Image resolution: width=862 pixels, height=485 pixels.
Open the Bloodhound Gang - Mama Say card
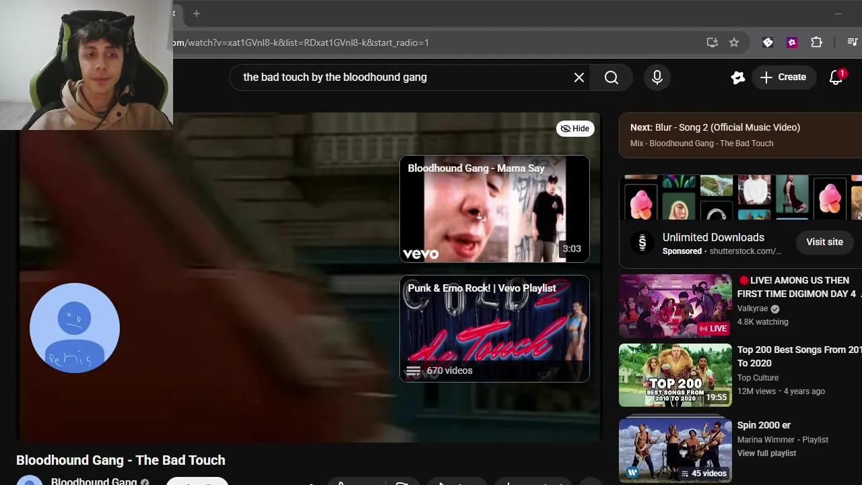[494, 209]
